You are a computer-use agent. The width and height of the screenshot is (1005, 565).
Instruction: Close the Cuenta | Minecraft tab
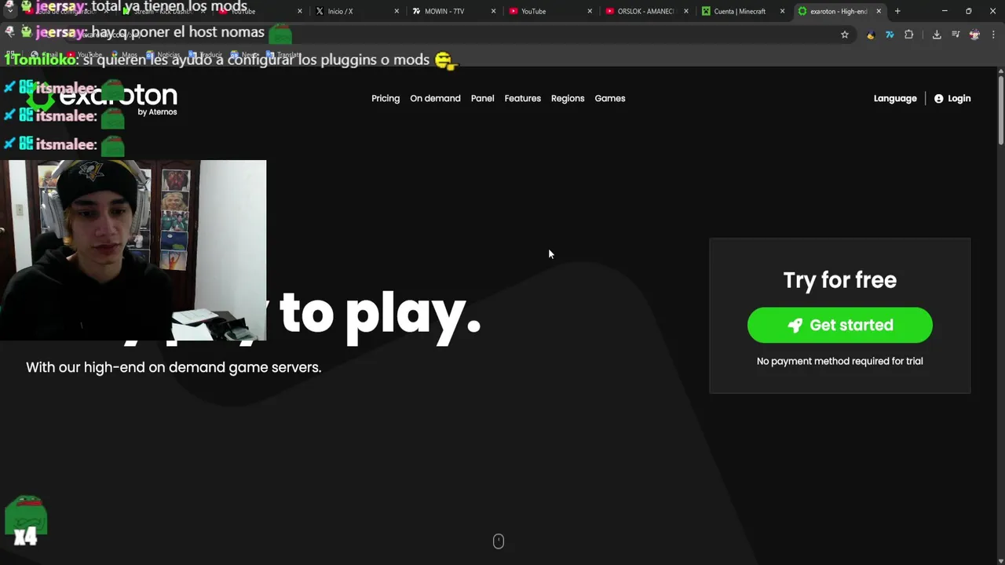pyautogui.click(x=782, y=11)
